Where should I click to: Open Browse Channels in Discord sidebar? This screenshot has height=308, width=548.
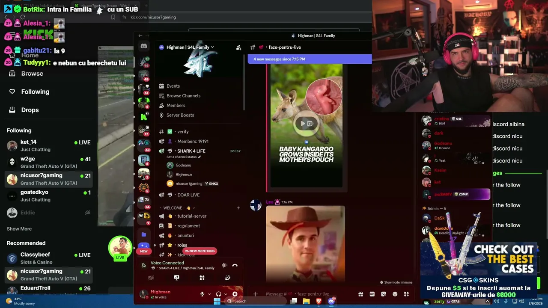pos(183,96)
